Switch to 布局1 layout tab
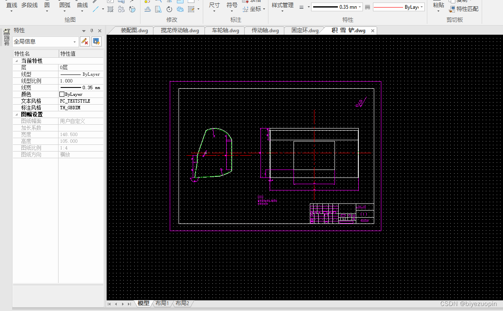This screenshot has width=503, height=311. 162,303
